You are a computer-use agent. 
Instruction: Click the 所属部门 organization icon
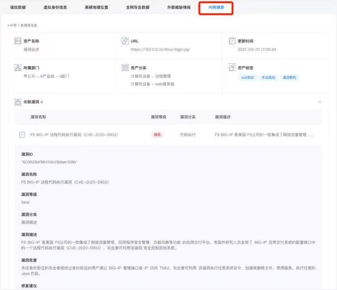tap(18, 68)
